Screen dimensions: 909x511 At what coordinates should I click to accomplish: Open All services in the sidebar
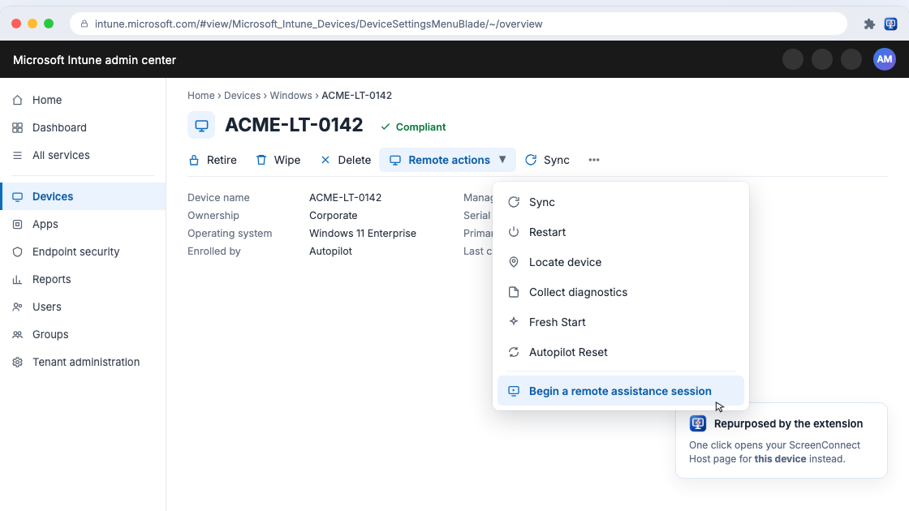pyautogui.click(x=83, y=155)
